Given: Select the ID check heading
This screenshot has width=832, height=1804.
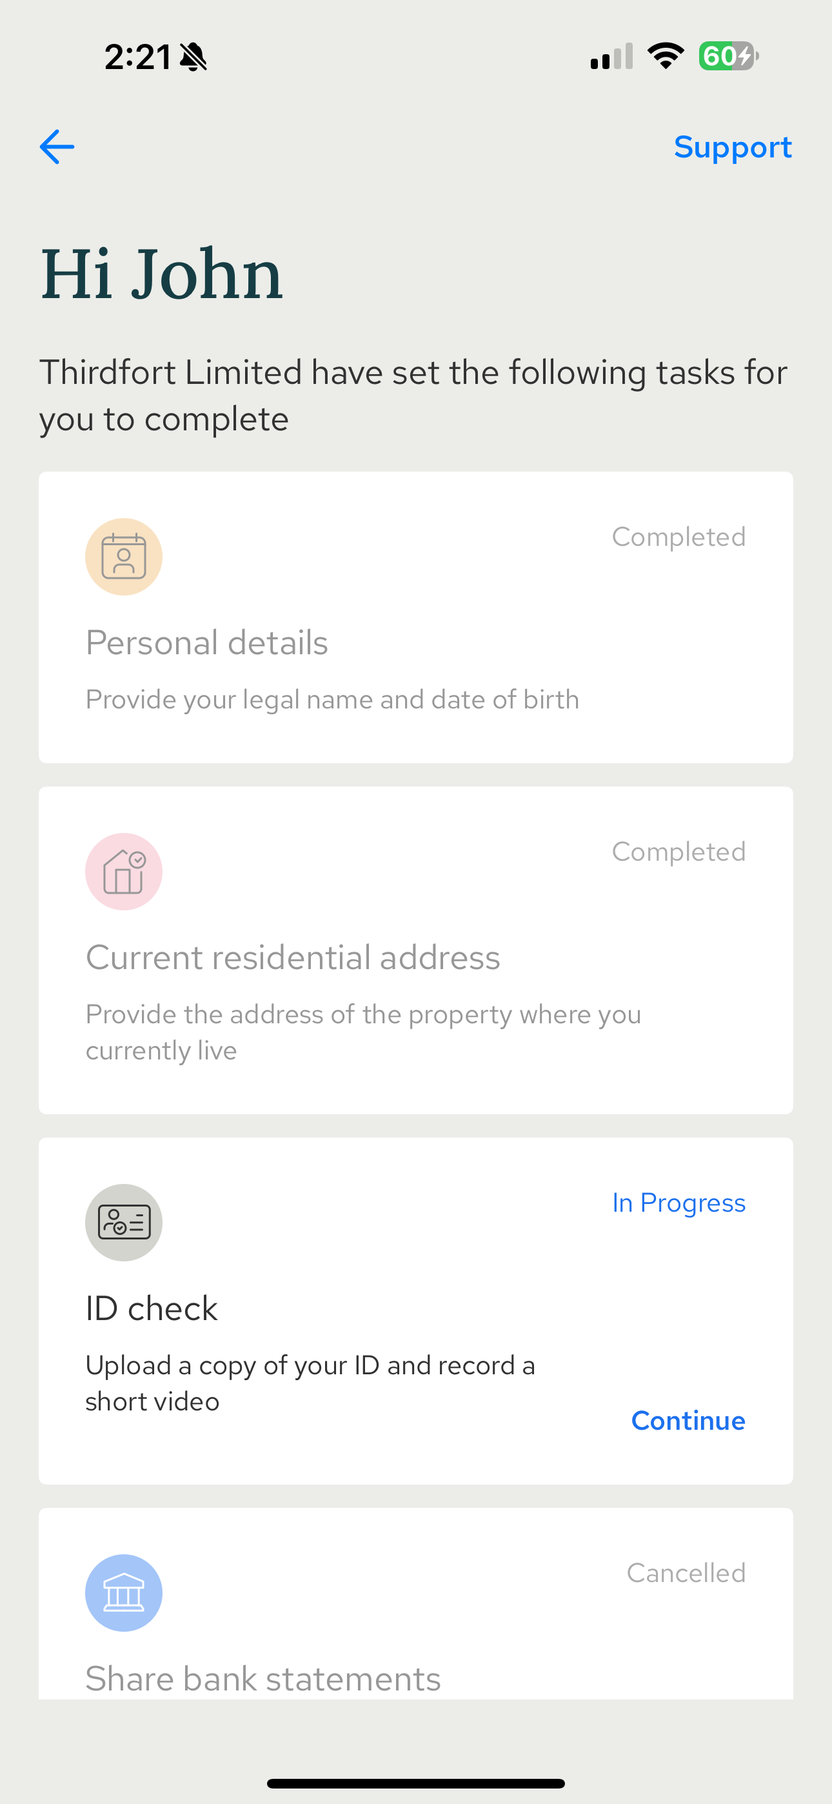Looking at the screenshot, I should [152, 1307].
